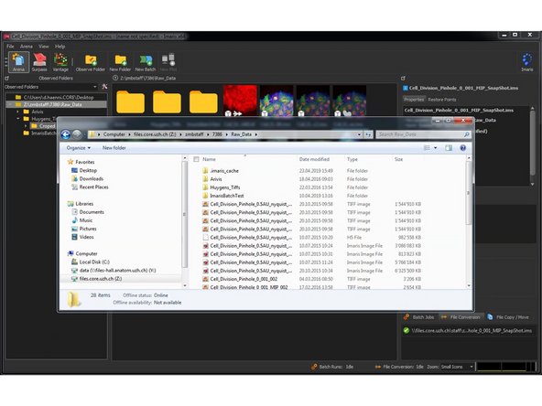This screenshot has width=542, height=406.
Task: Open the File menu in Imaris
Action: [x=10, y=47]
